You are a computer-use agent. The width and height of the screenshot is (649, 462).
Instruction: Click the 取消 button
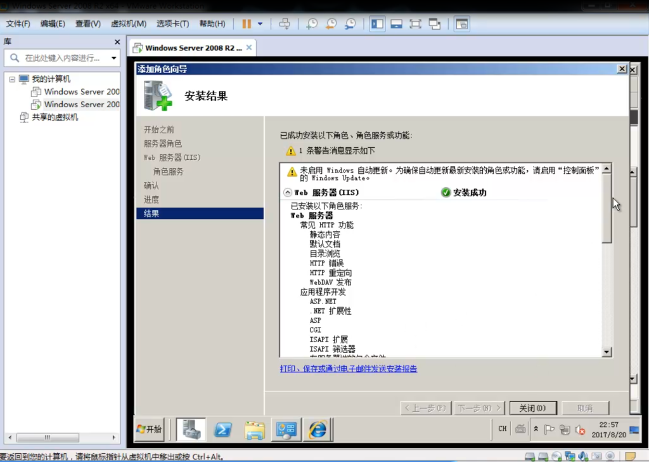(x=585, y=408)
